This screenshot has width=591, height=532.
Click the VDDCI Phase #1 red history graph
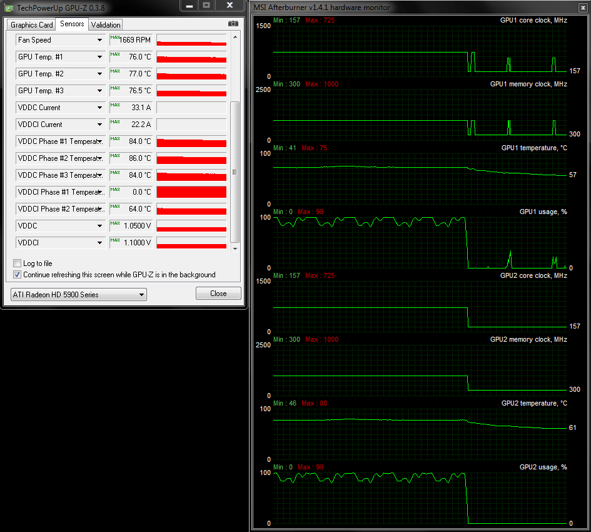191,192
